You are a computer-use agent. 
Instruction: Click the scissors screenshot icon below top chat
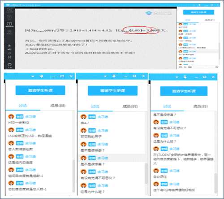pos(185,67)
